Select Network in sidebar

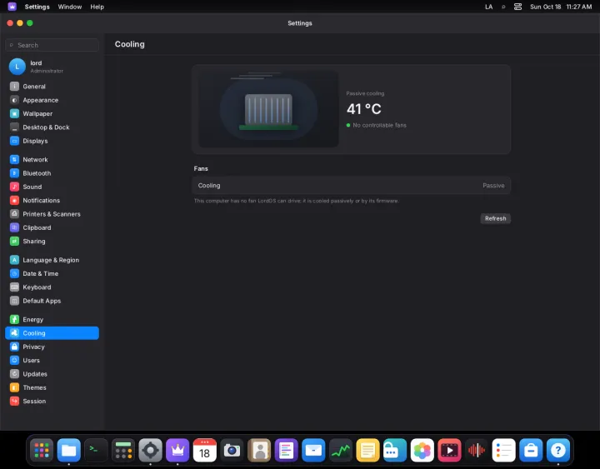(x=52, y=159)
